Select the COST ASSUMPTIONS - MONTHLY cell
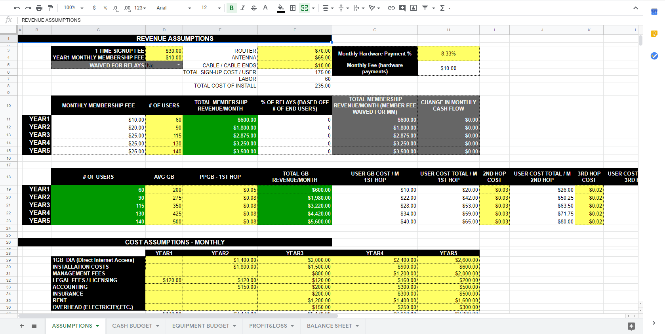Viewport: 665px width, 334px height. [175, 242]
